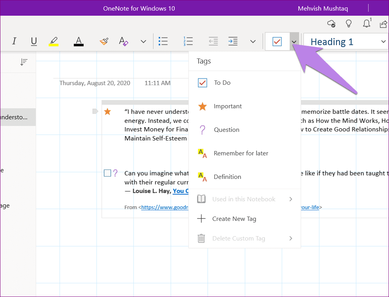Open the Tags dropdown arrow
This screenshot has height=297, width=389.
click(x=294, y=42)
